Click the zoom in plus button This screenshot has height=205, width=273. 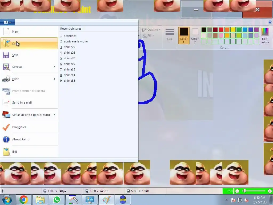[270, 191]
